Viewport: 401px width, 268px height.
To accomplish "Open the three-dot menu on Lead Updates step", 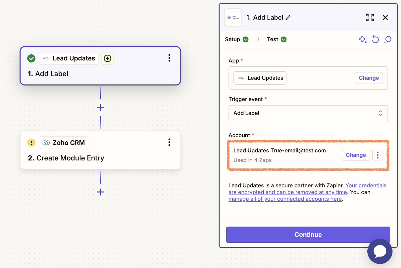I will (x=169, y=58).
